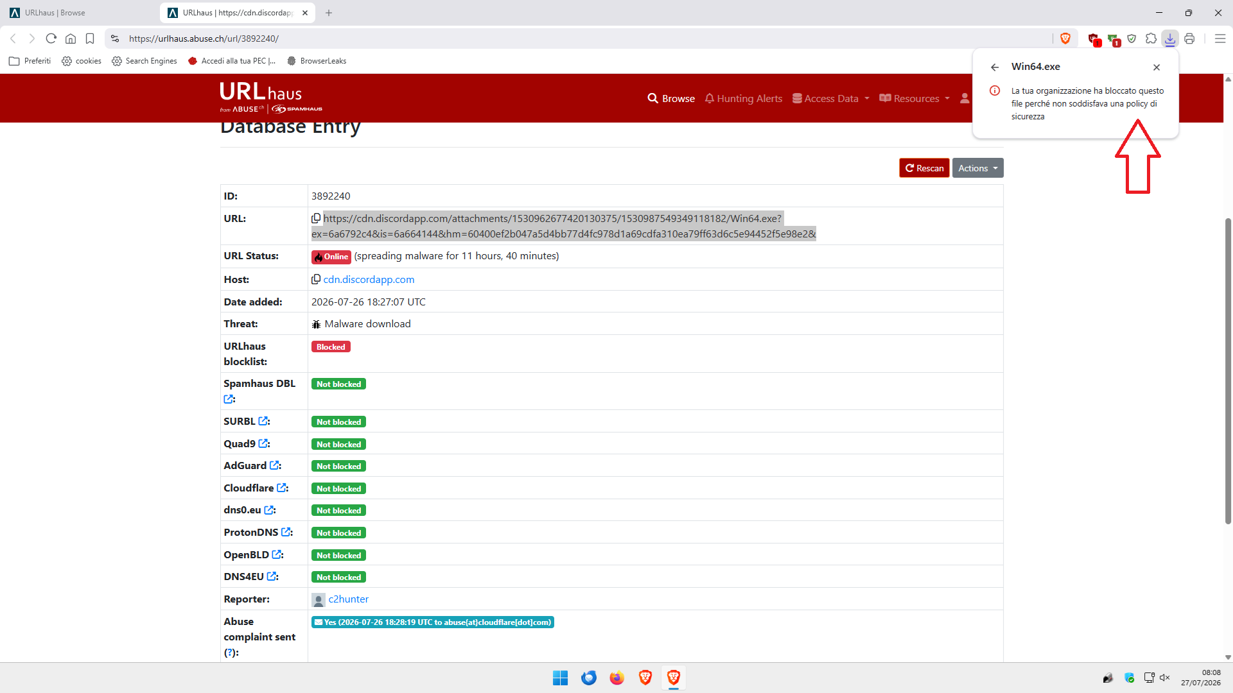Open the cdn.discordapp.com host link
The width and height of the screenshot is (1233, 693).
coord(369,279)
